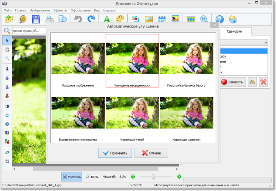Click the home house icon
This screenshot has height=191, width=276.
coord(233,19)
